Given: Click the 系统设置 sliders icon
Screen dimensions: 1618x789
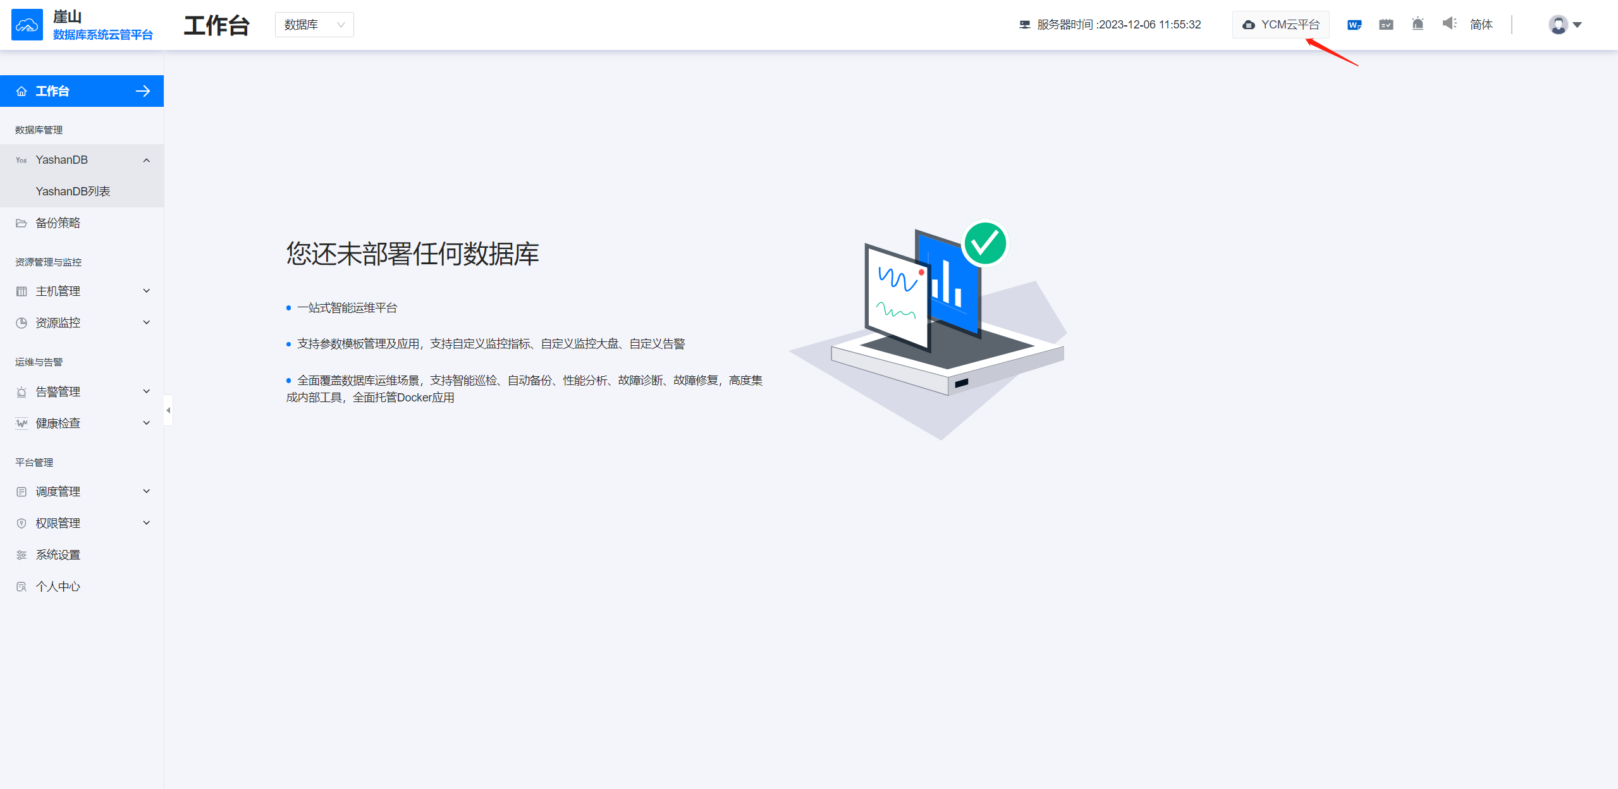Looking at the screenshot, I should pos(21,554).
